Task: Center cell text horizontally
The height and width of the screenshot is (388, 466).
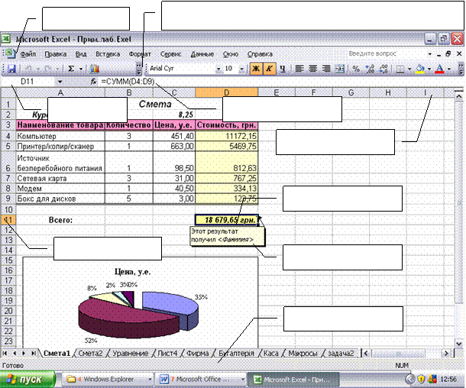Action: coord(312,69)
